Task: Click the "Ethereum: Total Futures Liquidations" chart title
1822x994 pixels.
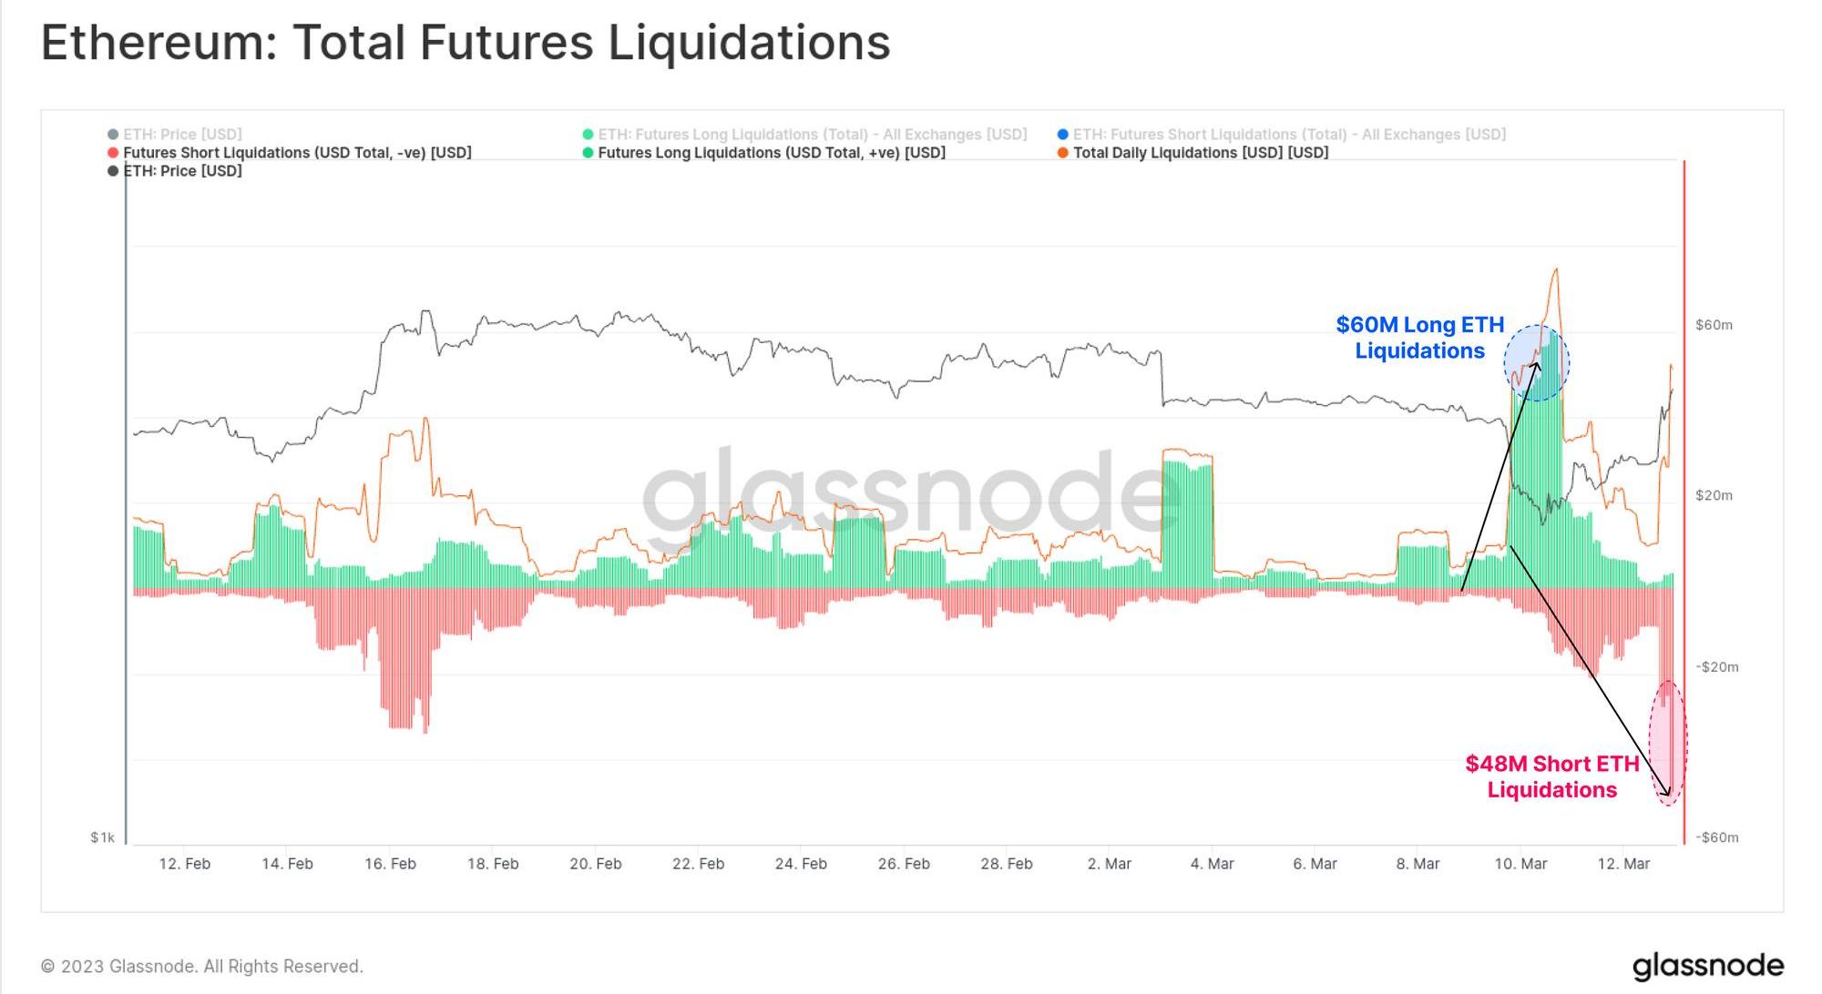Action: (x=466, y=43)
